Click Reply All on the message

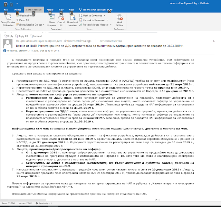tap(21, 36)
